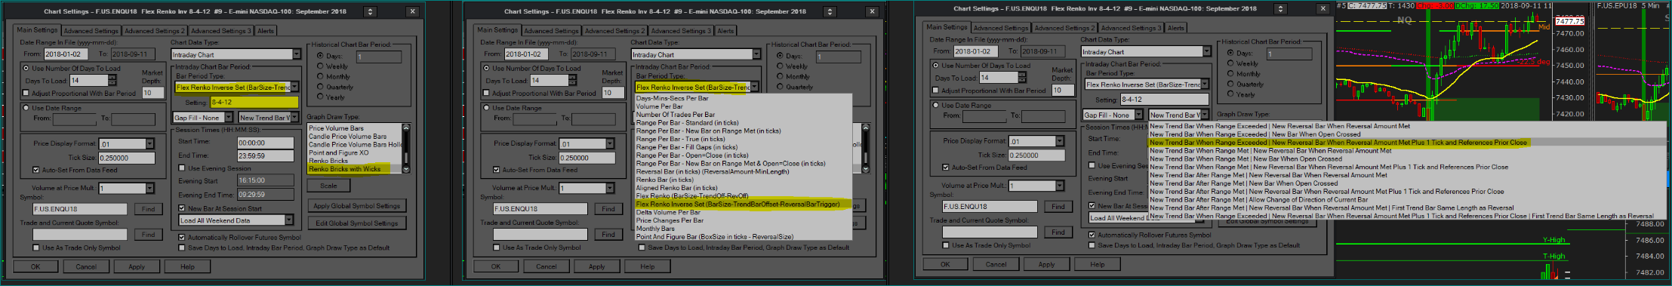
Task: Click OK in the left window
Action: (x=35, y=266)
